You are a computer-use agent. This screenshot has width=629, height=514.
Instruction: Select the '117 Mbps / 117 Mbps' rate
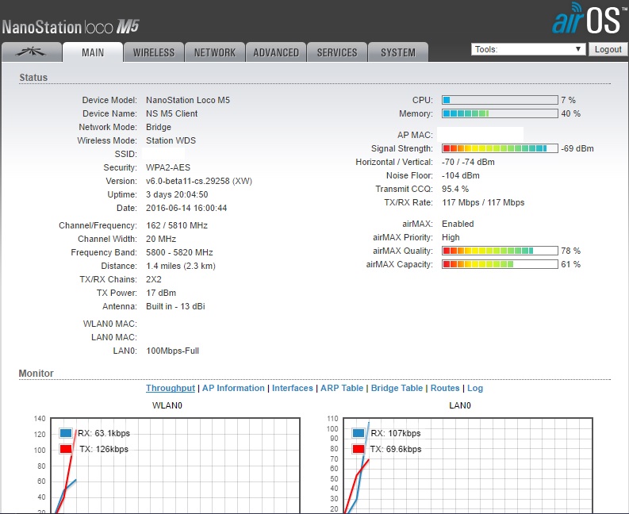click(483, 202)
